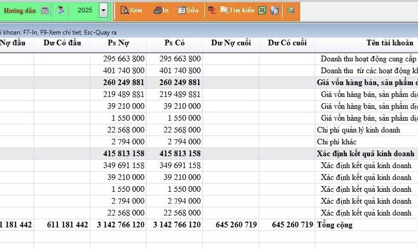Click the Sửa edit button
The width and height of the screenshot is (418, 249).
[188, 10]
